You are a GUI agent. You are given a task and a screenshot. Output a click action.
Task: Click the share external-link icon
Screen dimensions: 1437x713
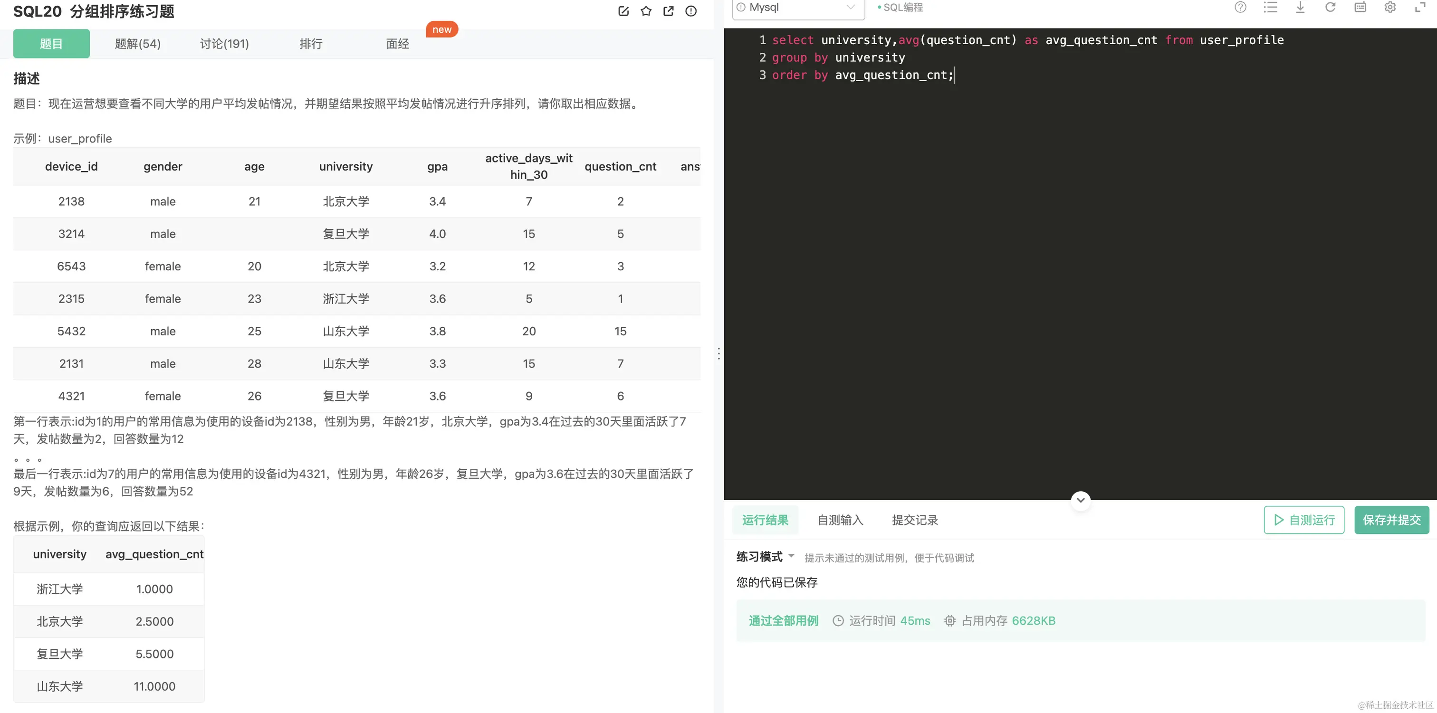[668, 11]
